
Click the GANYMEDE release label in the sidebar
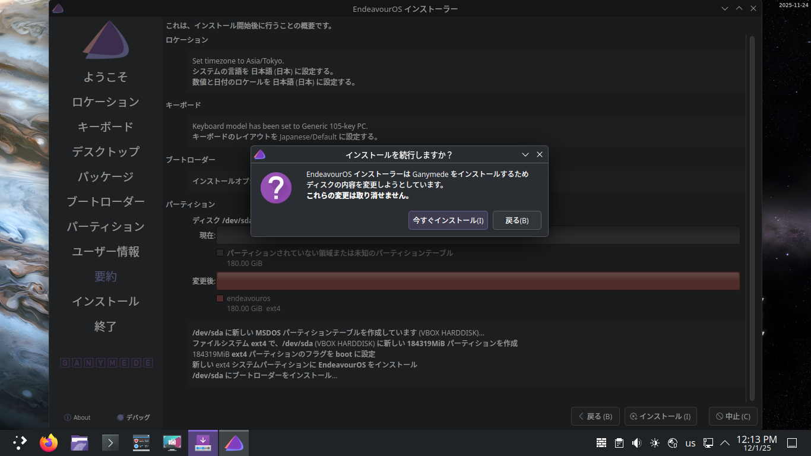pos(106,363)
